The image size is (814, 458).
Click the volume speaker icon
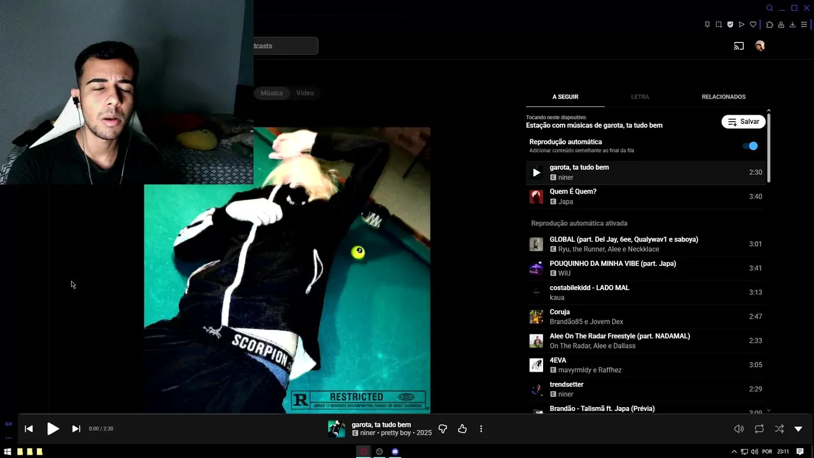[739, 429]
